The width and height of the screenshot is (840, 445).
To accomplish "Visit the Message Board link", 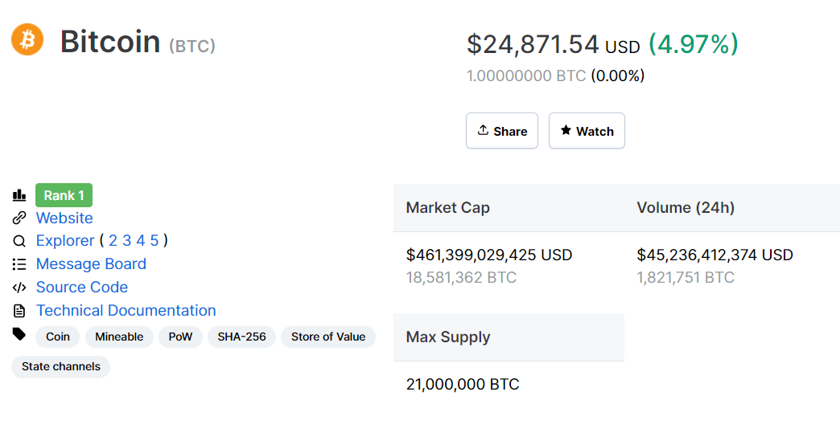I will 91,264.
